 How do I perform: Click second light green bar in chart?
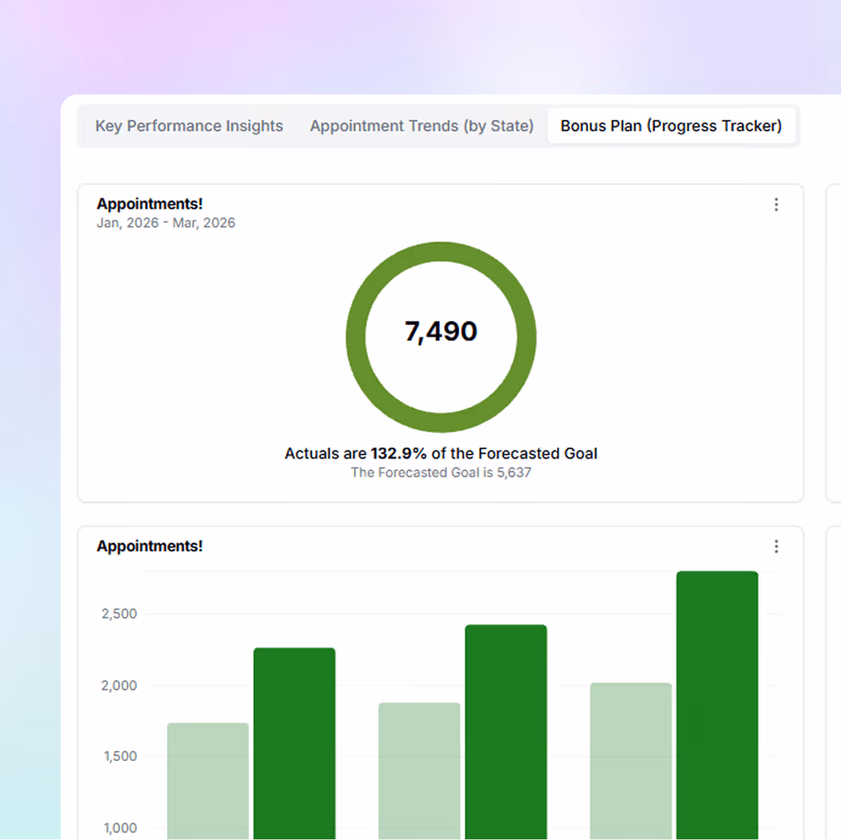[x=419, y=771]
